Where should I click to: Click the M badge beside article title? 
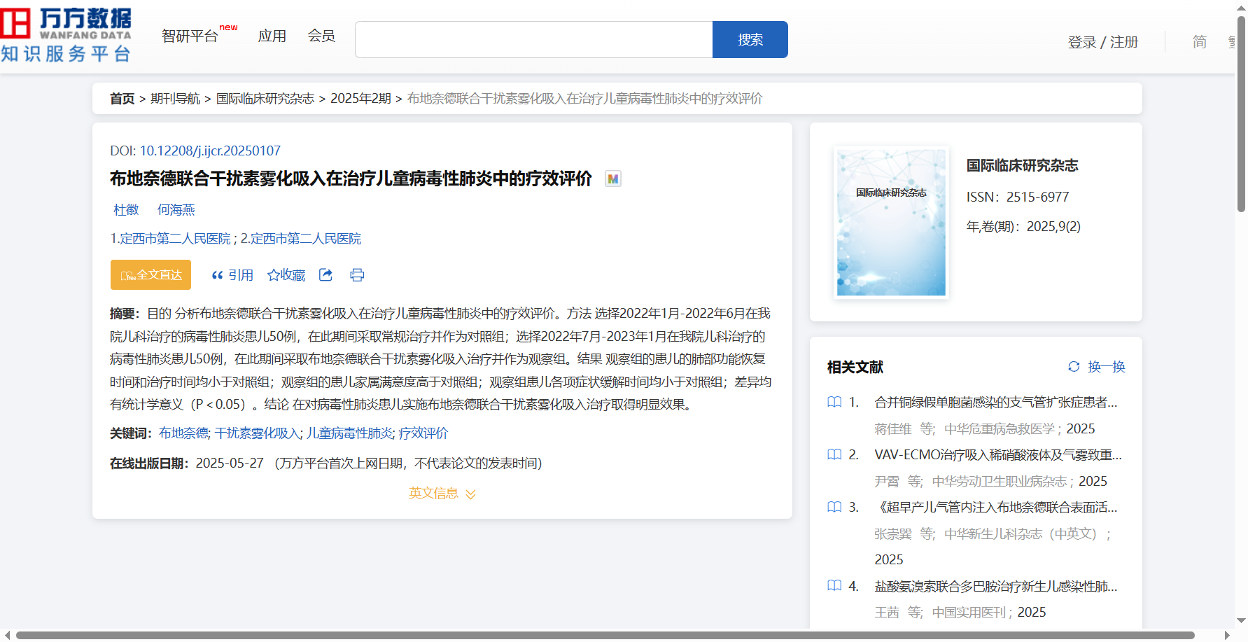pos(613,179)
